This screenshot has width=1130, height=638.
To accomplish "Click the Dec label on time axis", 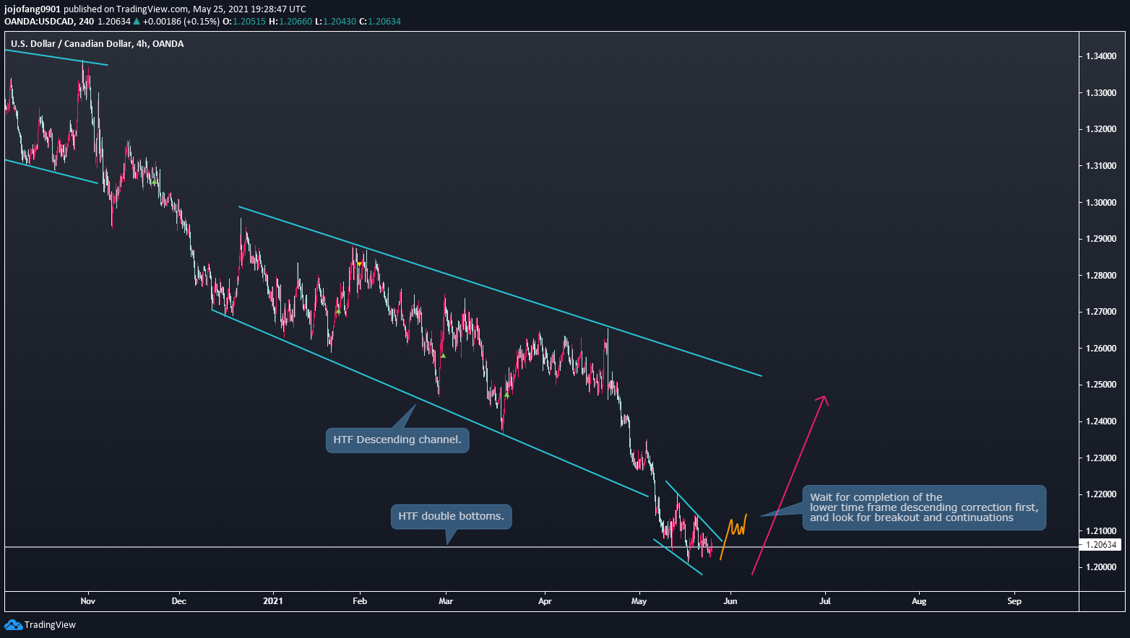I will [179, 600].
